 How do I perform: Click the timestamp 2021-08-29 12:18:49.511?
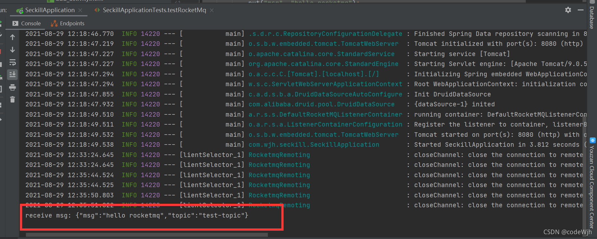(x=70, y=125)
